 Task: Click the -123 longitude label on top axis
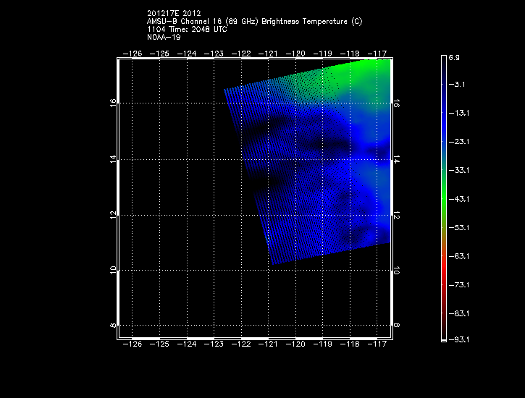click(x=214, y=54)
